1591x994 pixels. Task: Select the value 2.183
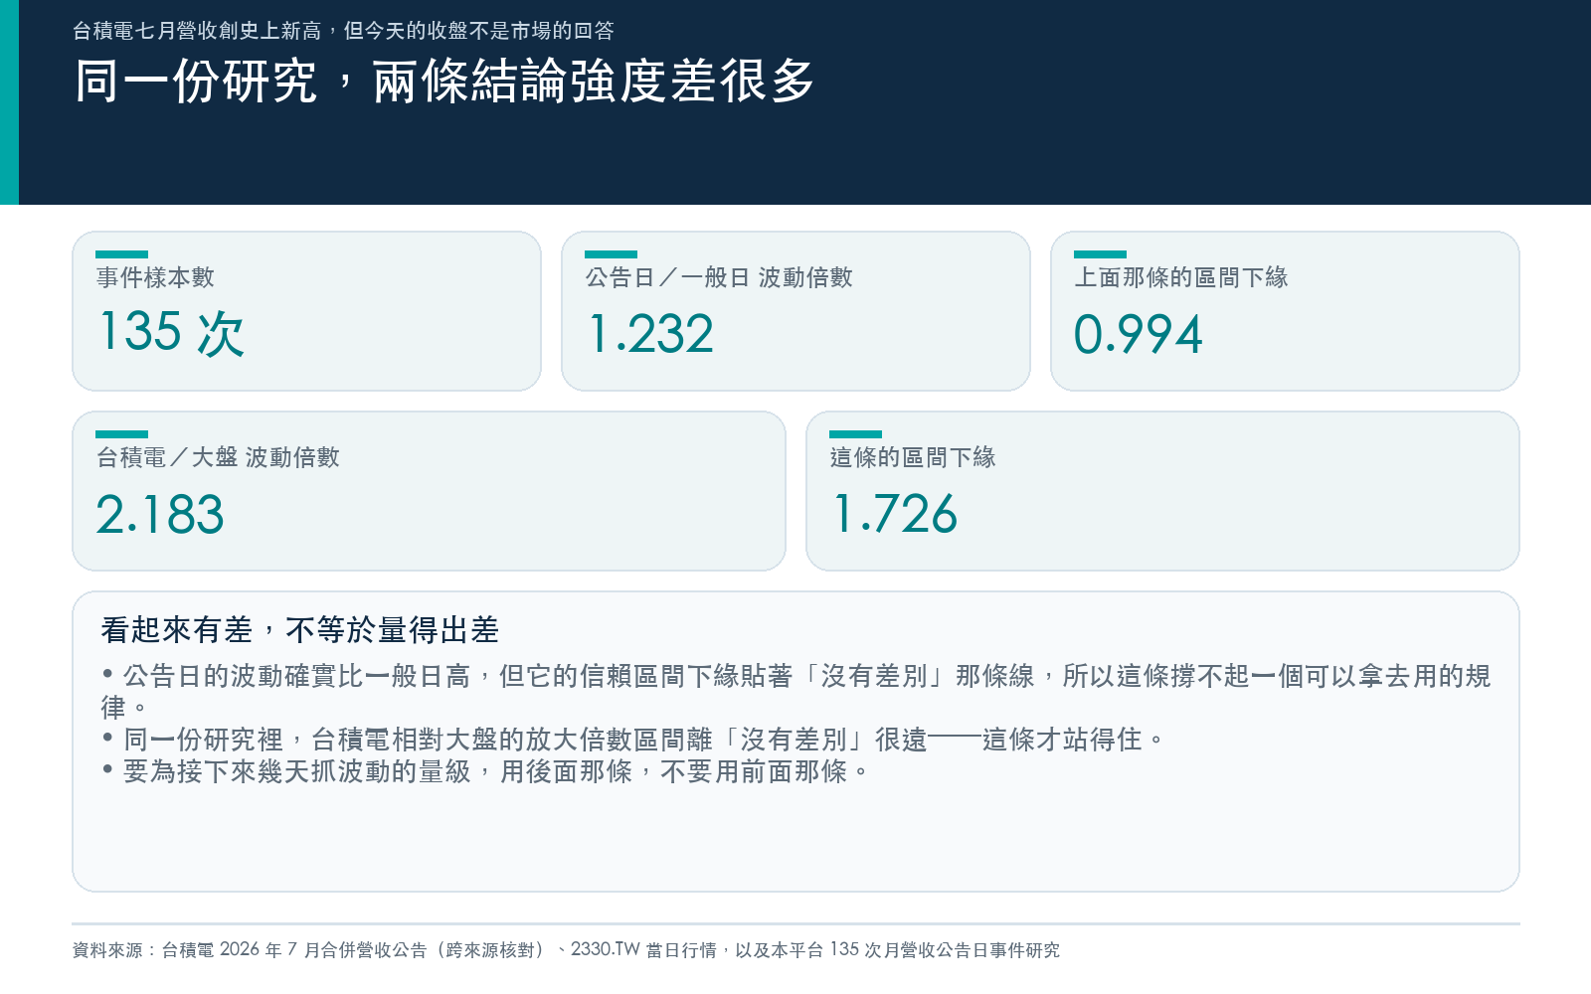[160, 514]
